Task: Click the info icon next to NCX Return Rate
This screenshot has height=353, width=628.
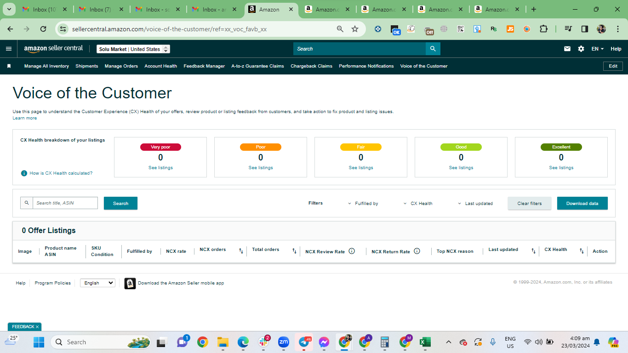Action: 417,251
